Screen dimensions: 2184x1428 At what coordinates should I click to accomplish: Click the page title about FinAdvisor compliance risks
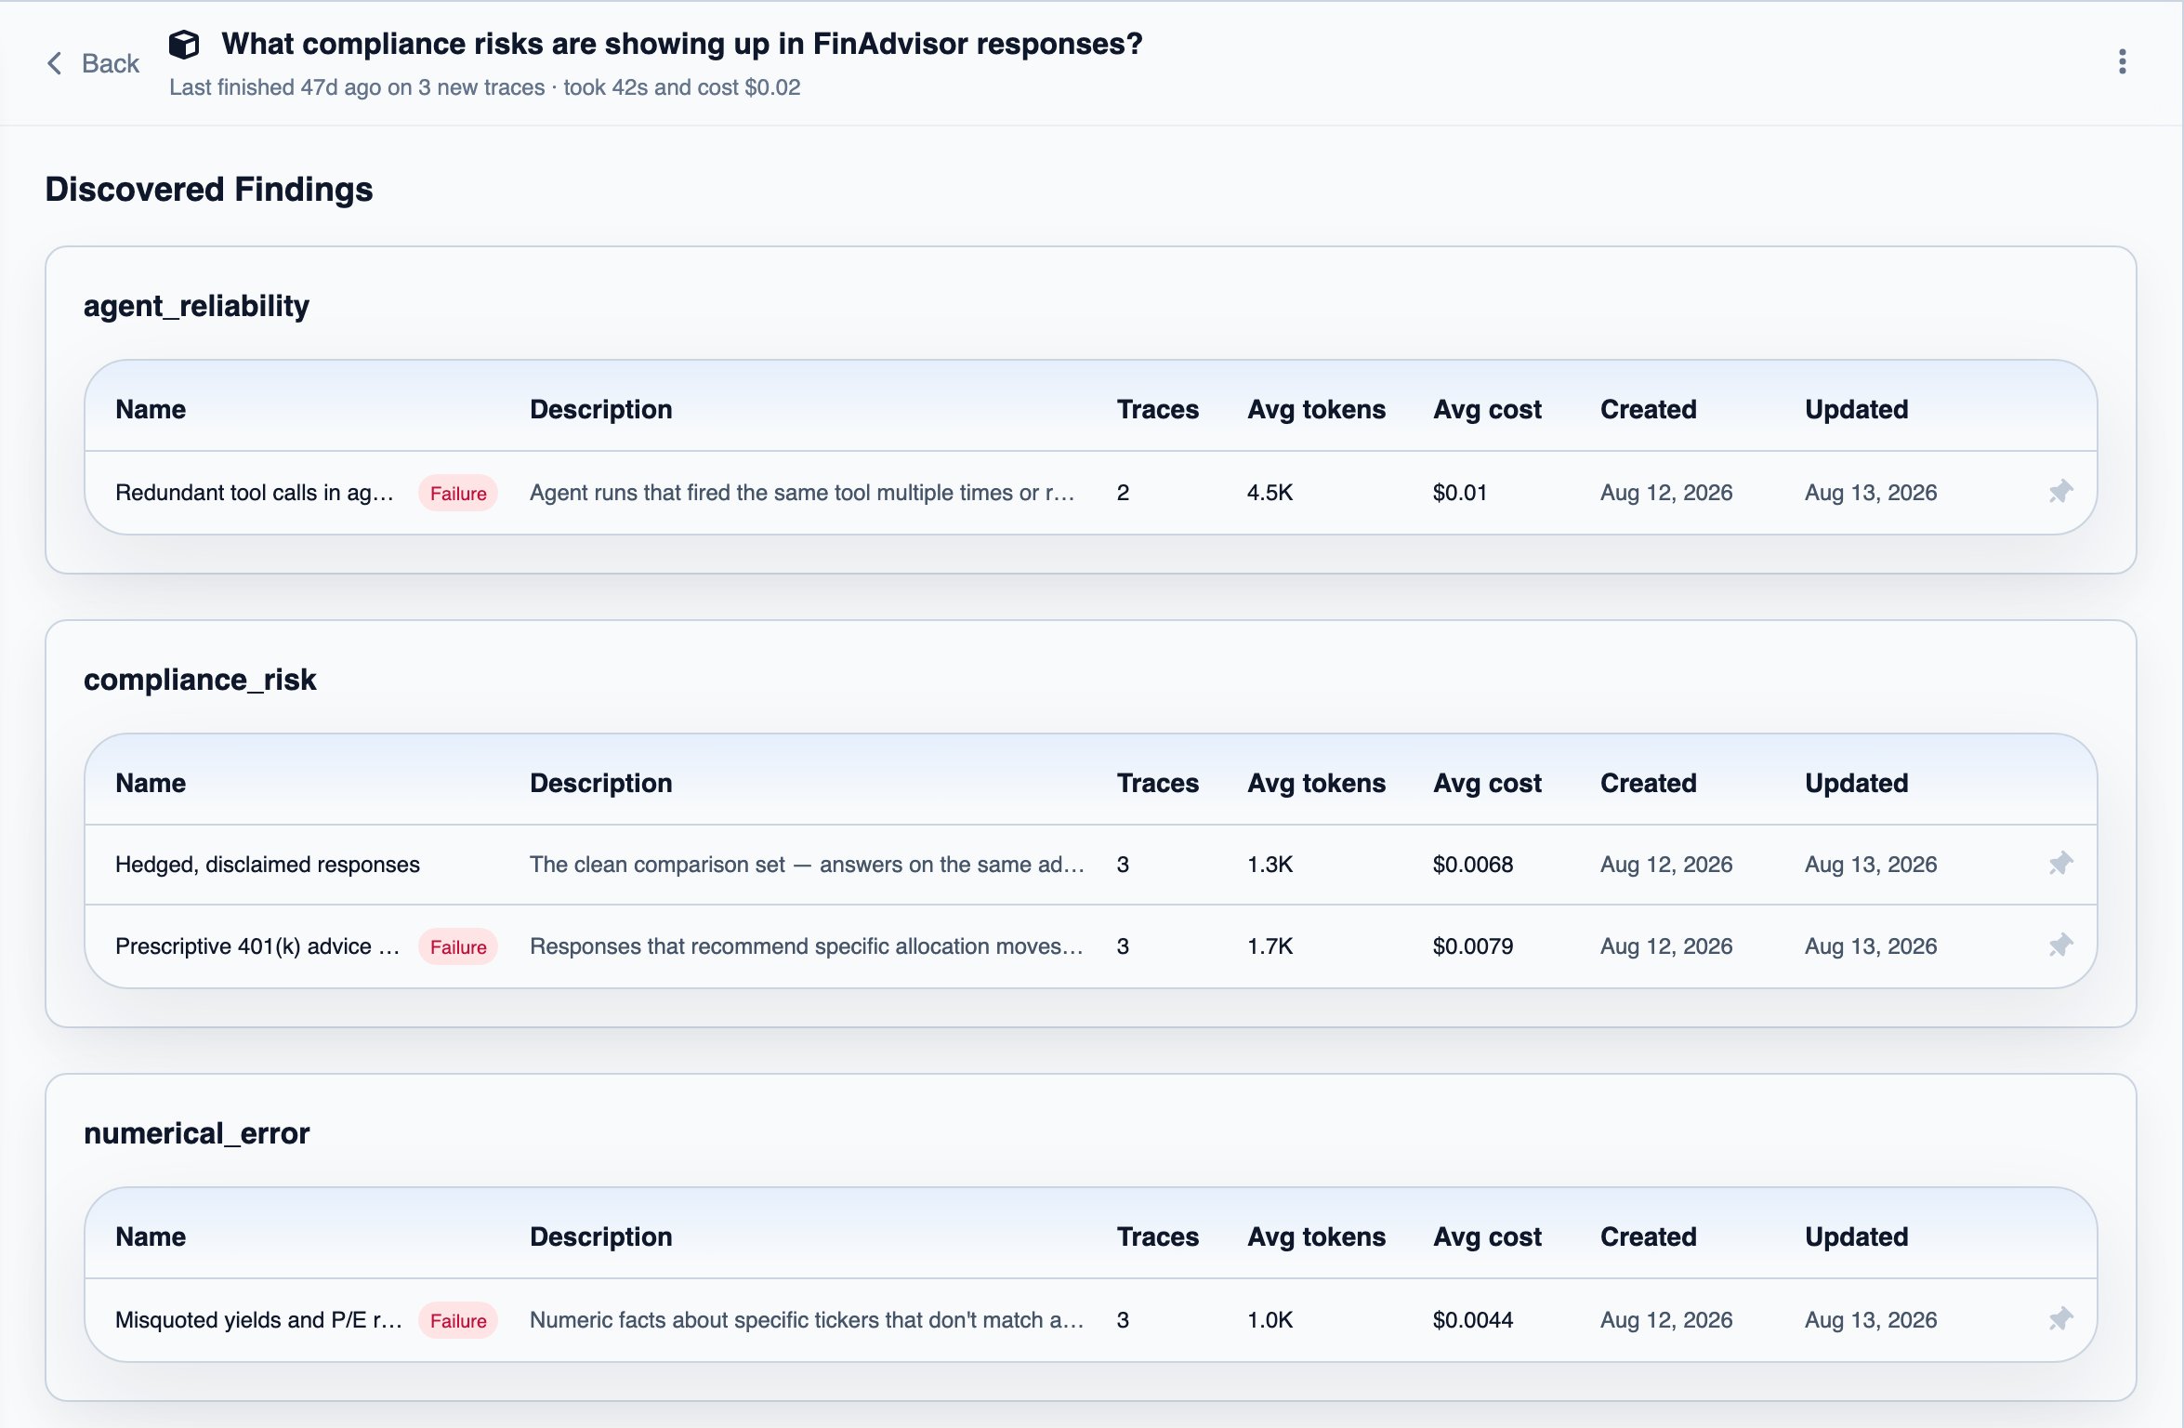point(682,44)
